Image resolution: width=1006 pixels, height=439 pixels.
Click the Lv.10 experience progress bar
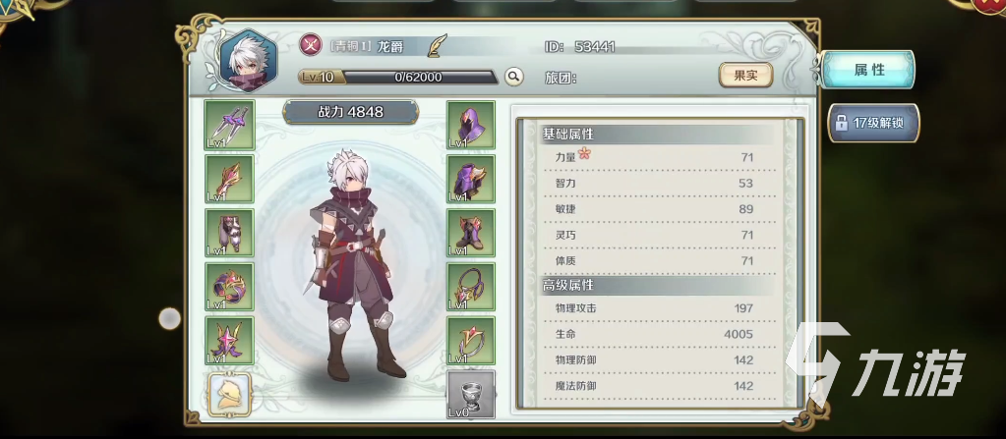398,77
